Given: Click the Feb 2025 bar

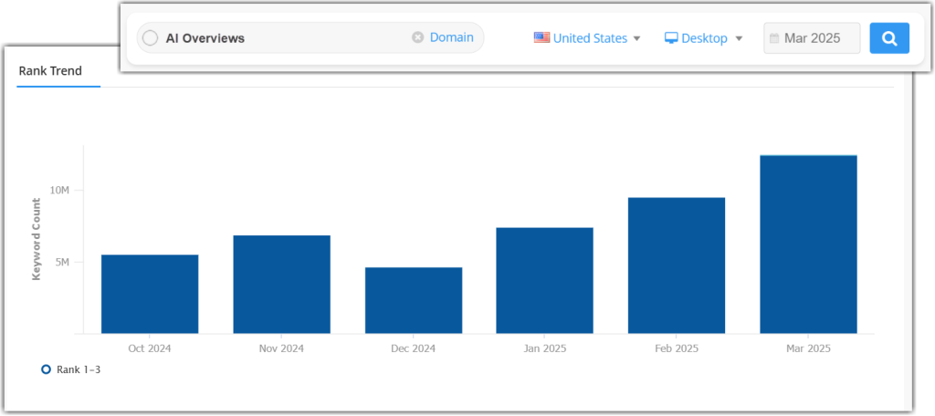Looking at the screenshot, I should coord(677,265).
